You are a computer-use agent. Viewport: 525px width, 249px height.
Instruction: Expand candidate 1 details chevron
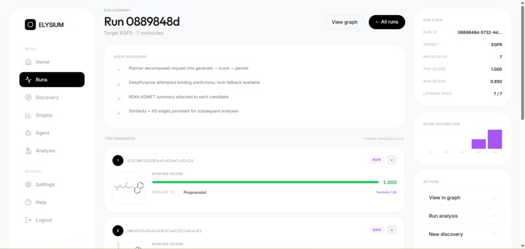tap(391, 160)
